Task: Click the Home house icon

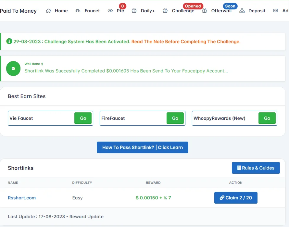Action: click(48, 11)
